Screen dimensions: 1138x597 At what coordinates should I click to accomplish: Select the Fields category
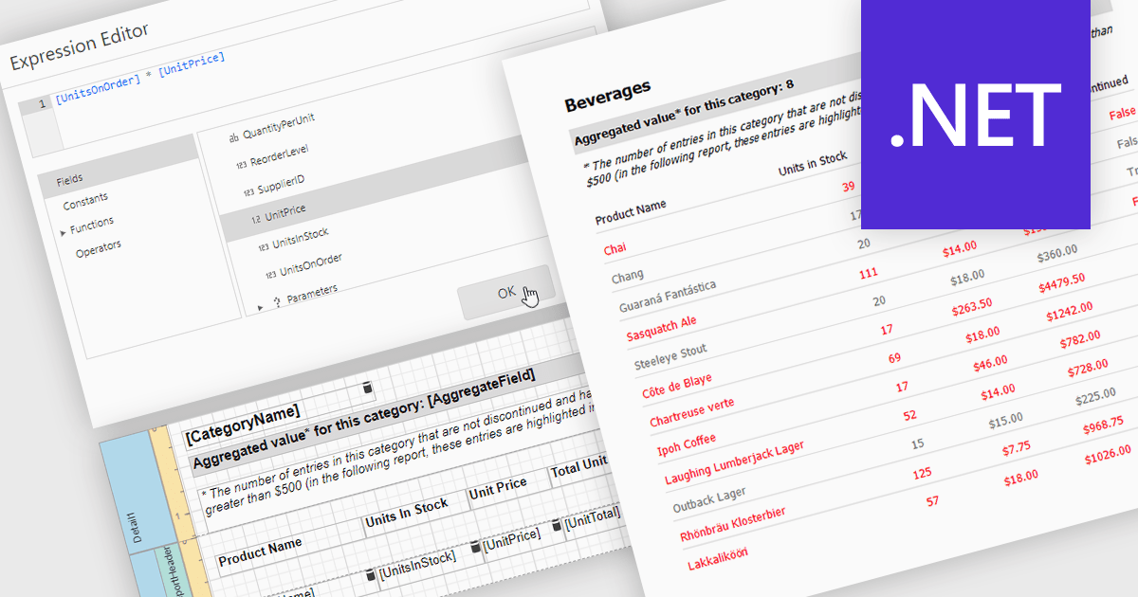(69, 179)
